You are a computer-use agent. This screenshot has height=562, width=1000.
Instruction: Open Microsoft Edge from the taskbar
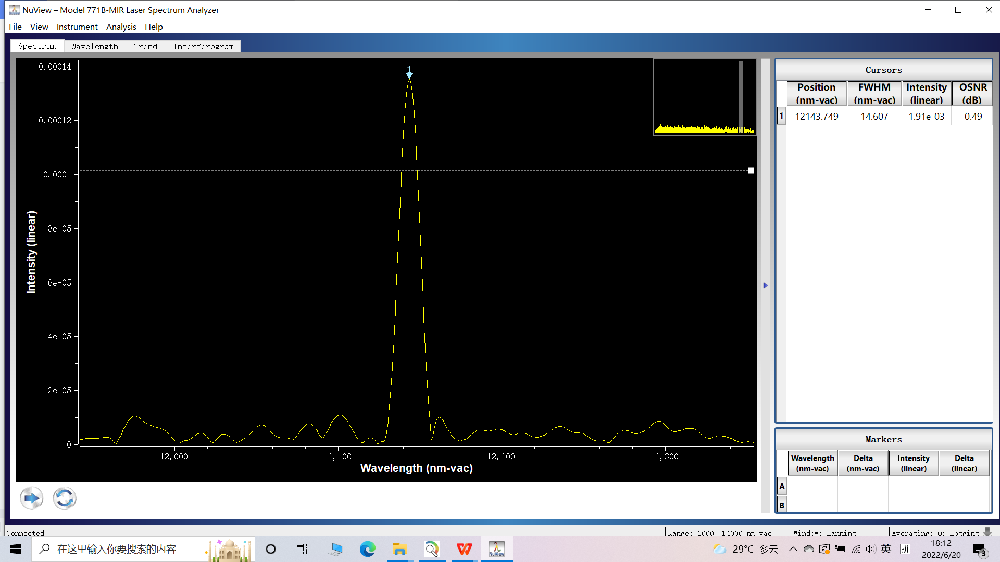(x=368, y=549)
